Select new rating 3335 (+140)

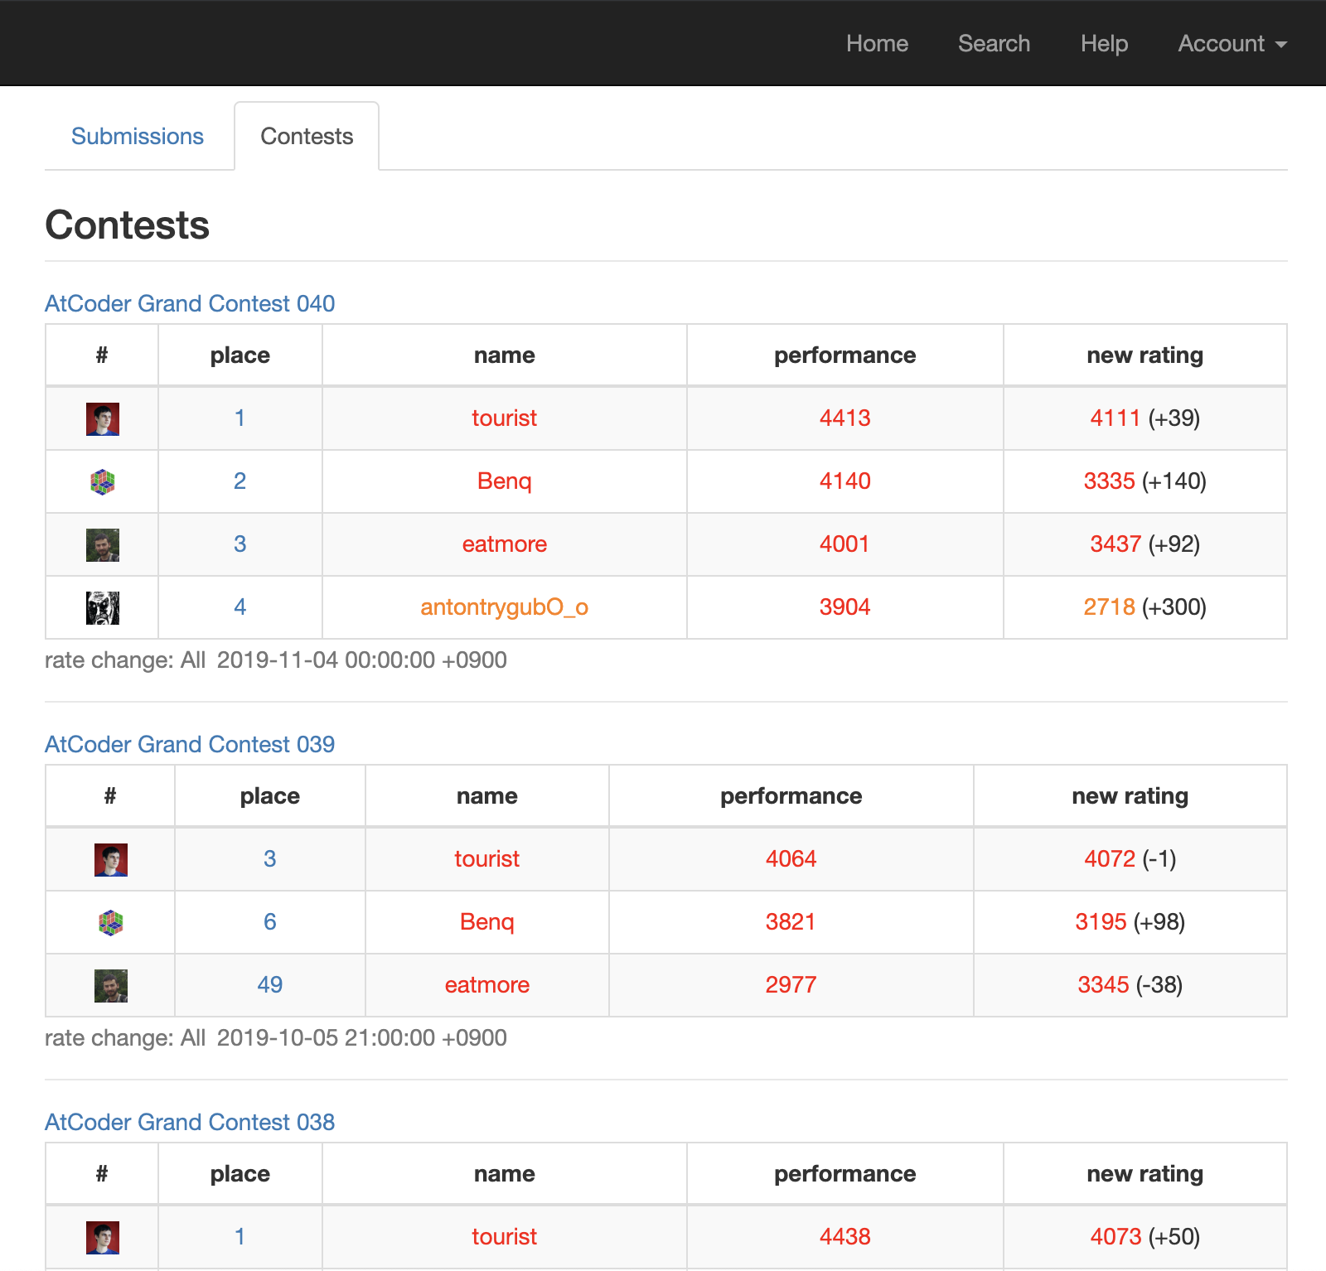click(x=1145, y=481)
